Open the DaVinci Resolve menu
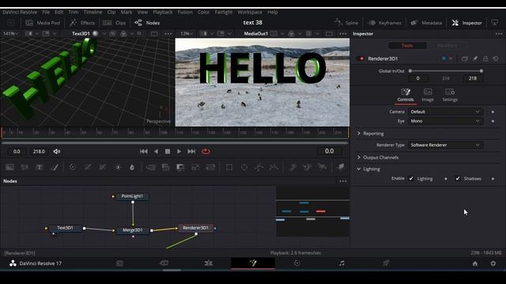This screenshot has width=506, height=284. [x=20, y=13]
